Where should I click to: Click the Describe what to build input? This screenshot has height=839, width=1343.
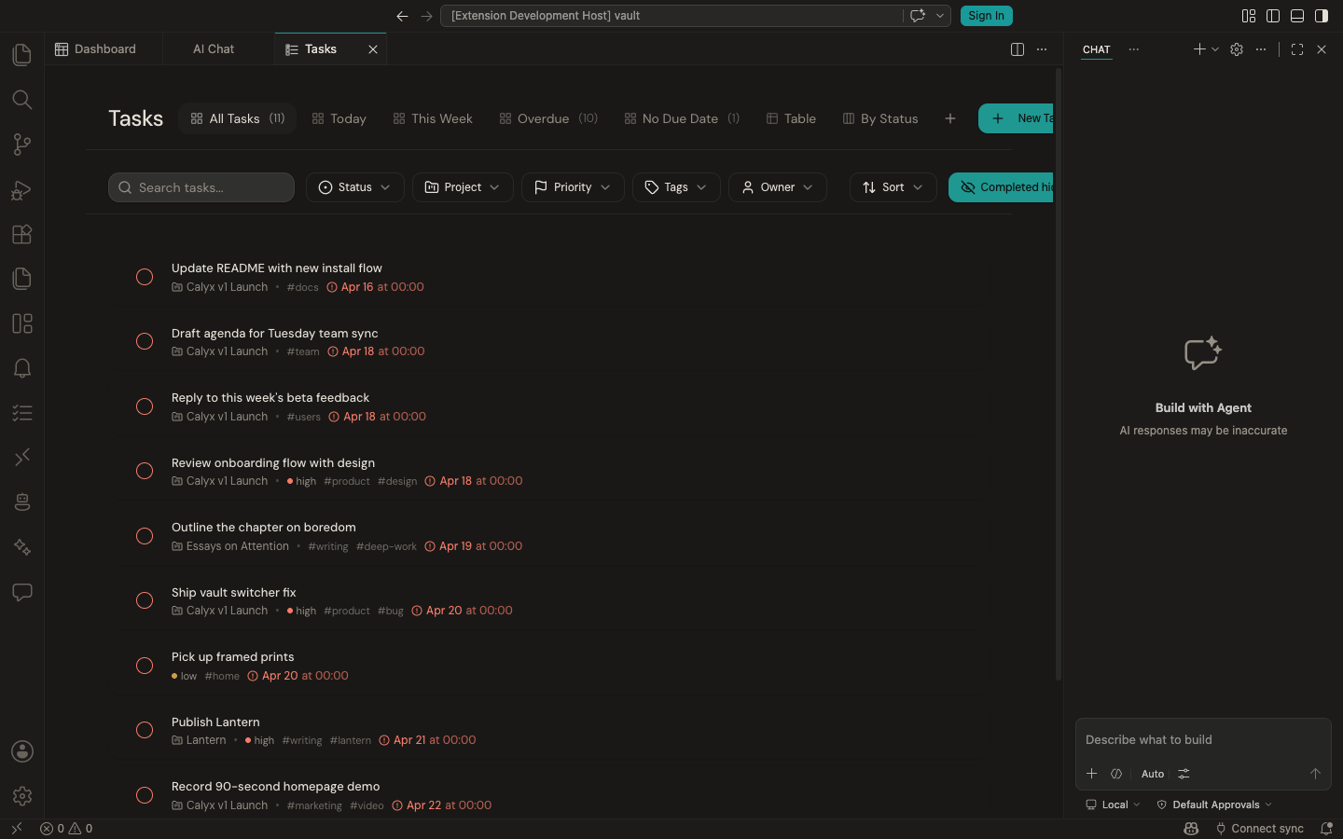tap(1202, 740)
